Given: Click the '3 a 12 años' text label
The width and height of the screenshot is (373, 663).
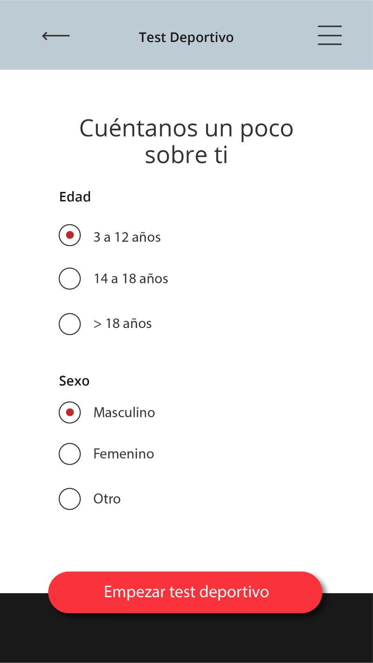Looking at the screenshot, I should [x=127, y=237].
